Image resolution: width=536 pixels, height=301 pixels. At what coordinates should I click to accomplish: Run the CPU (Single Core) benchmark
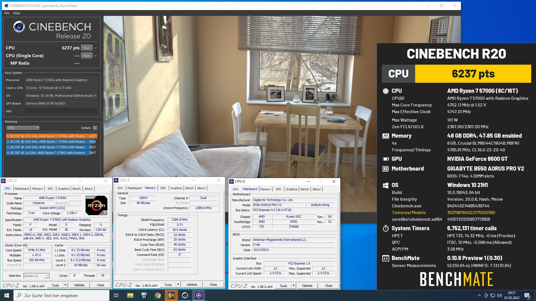[87, 55]
